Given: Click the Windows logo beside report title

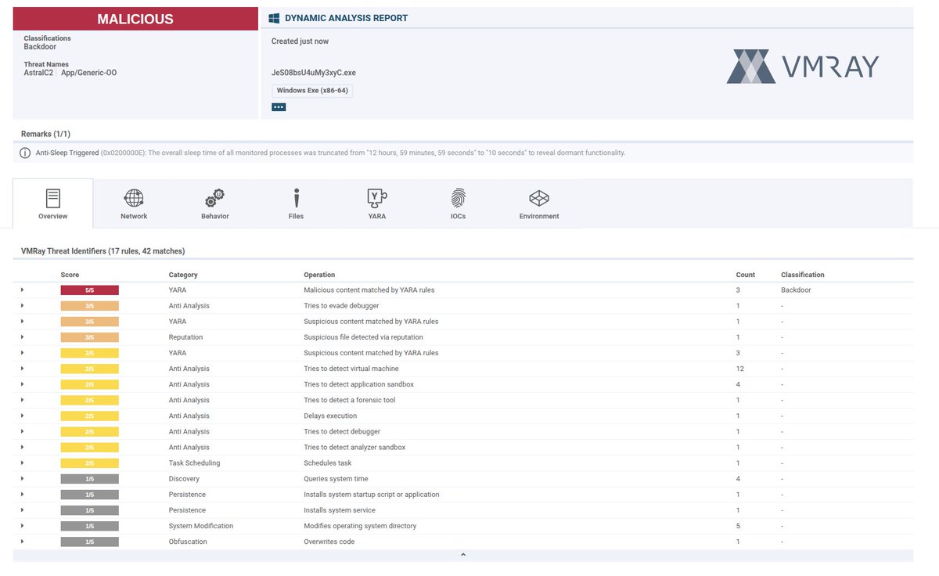Looking at the screenshot, I should coord(274,18).
